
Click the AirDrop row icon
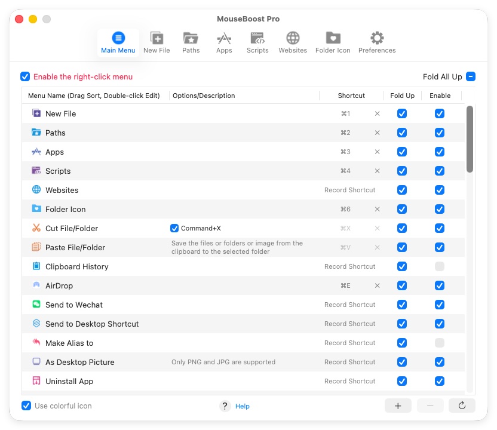click(36, 285)
